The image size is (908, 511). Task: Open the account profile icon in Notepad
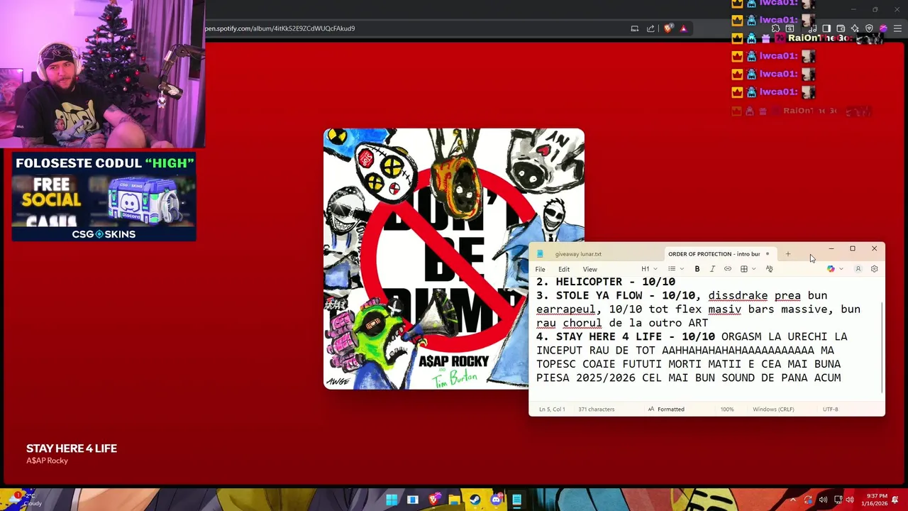pos(858,269)
